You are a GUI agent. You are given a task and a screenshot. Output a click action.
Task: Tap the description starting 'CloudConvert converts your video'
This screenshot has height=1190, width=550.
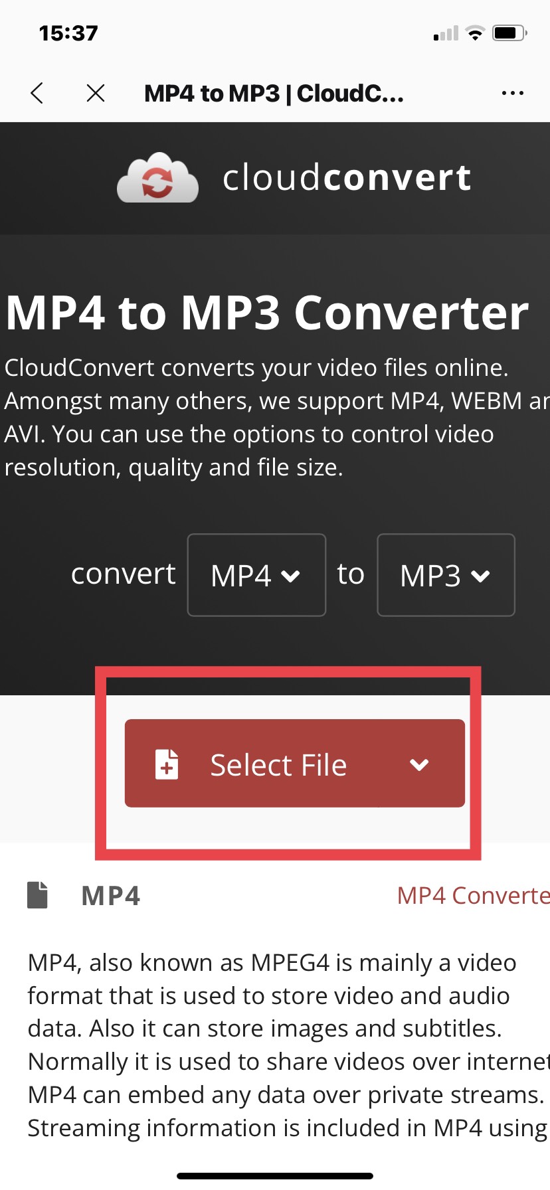276,417
